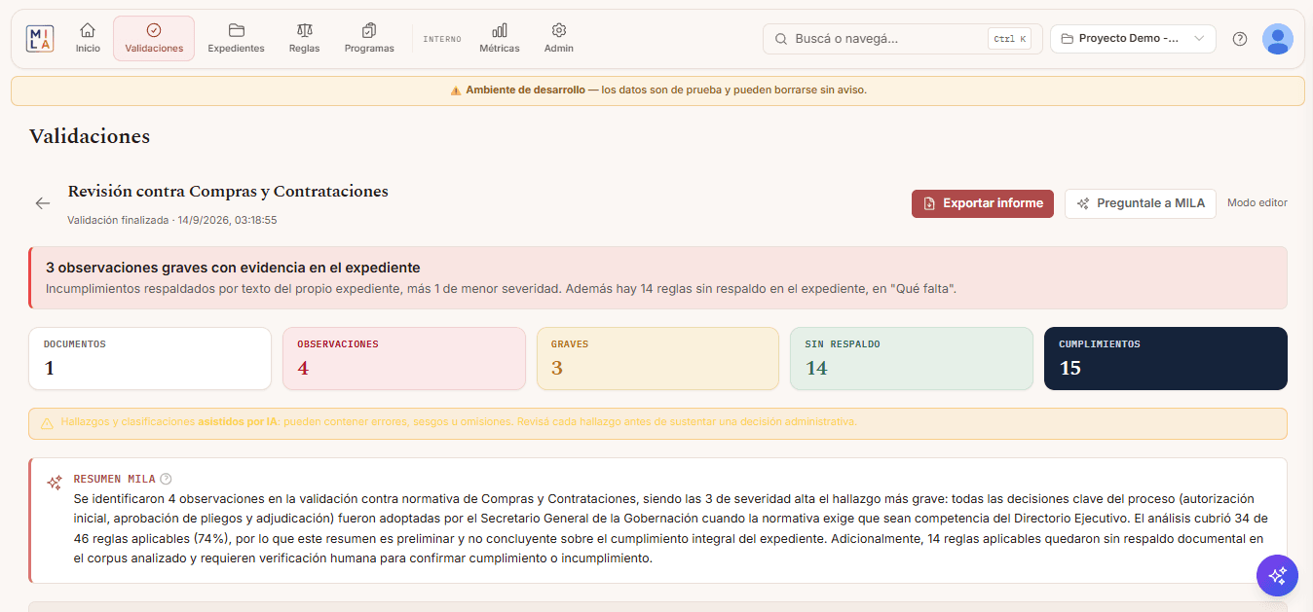Click the Ctrl K shortcut badge
The height and width of the screenshot is (612, 1313).
point(1009,39)
